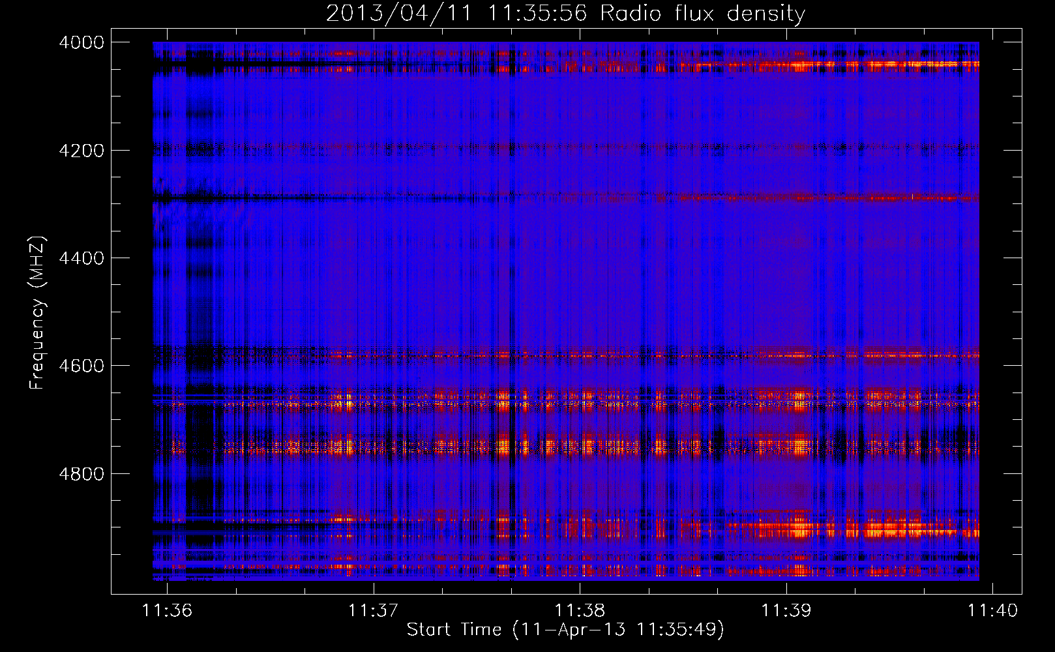This screenshot has width=1055, height=652.
Task: Select the 11:37 time axis label
Action: point(373,610)
